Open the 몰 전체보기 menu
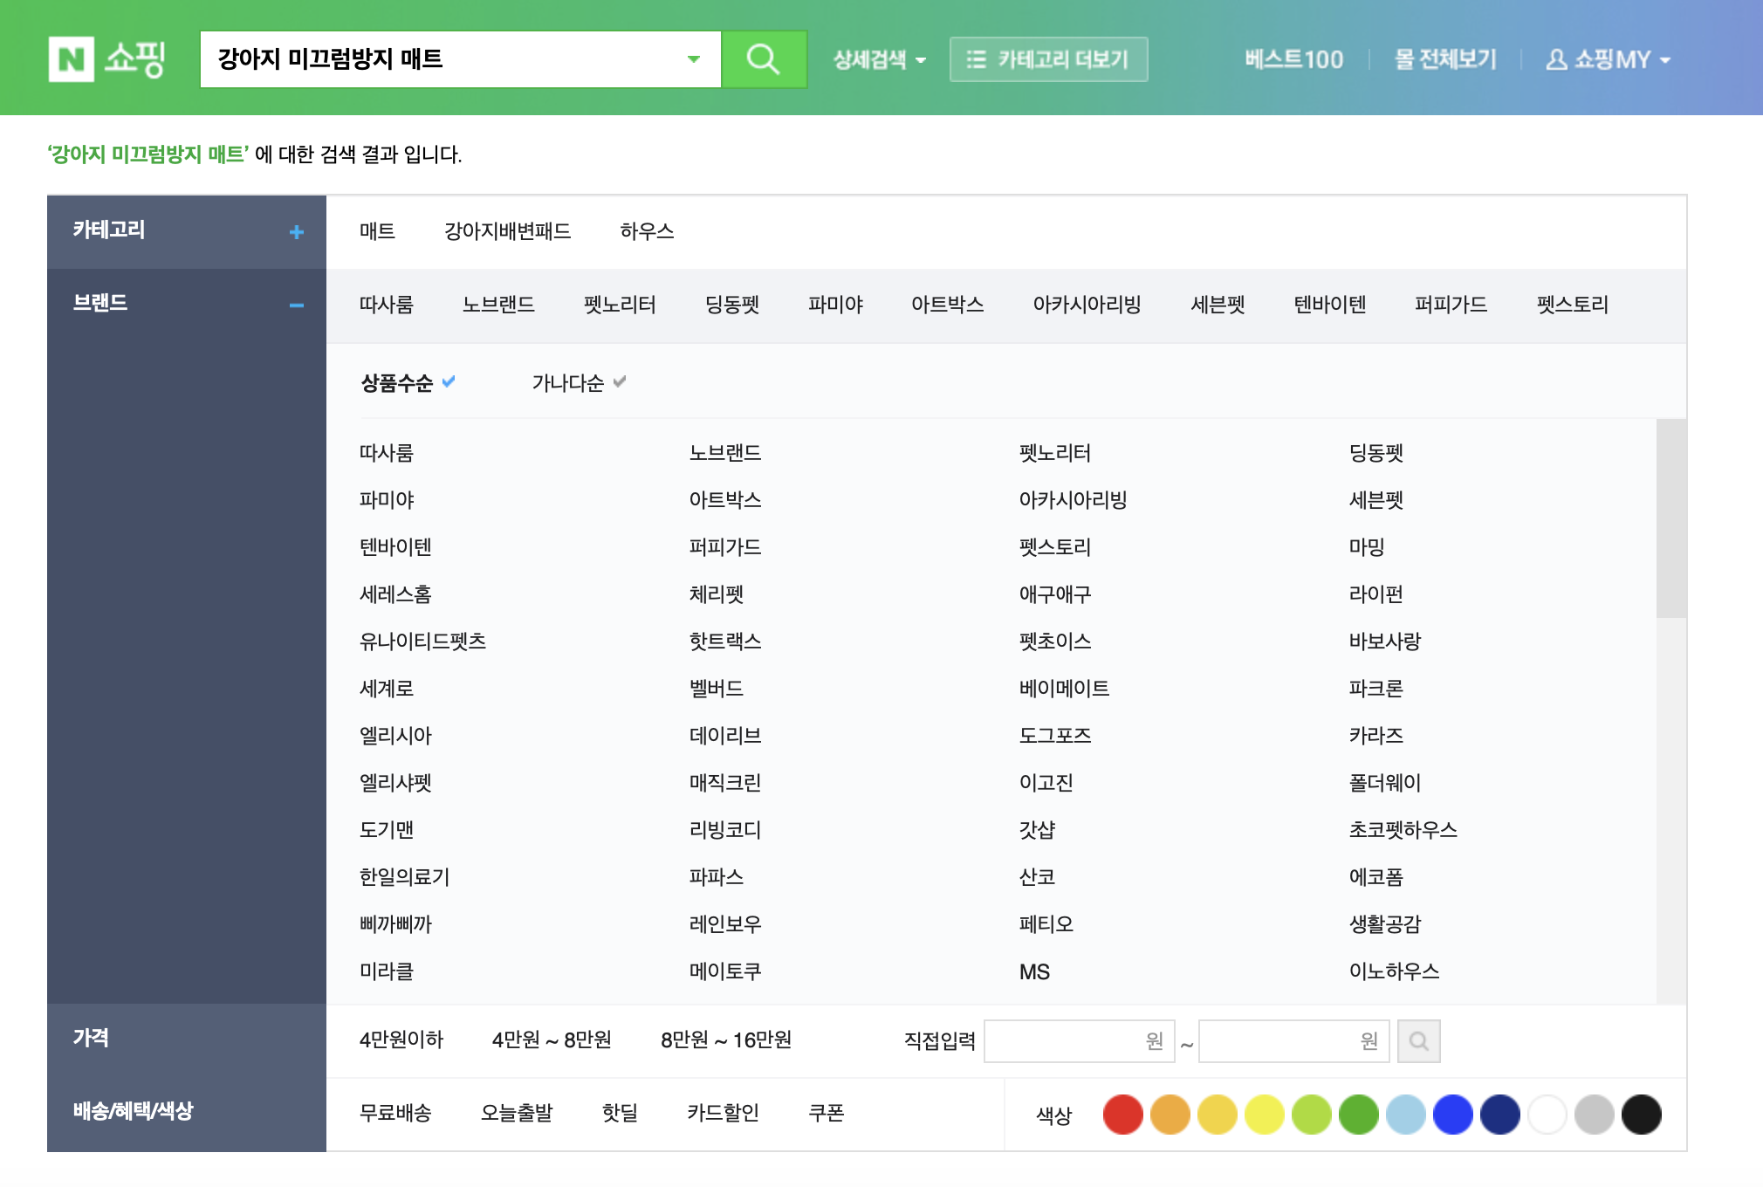 [x=1445, y=59]
